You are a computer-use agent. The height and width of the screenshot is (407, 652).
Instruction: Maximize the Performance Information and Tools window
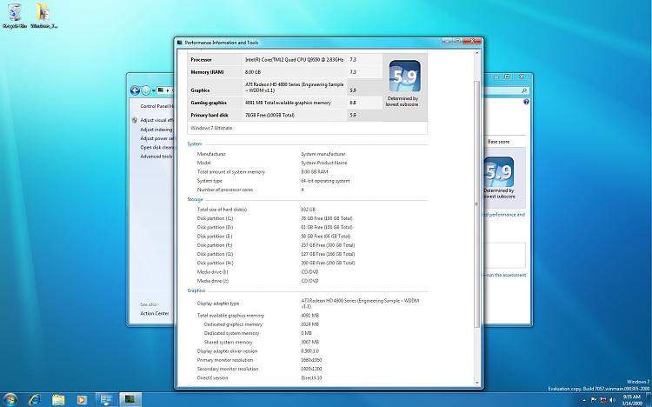pos(457,41)
